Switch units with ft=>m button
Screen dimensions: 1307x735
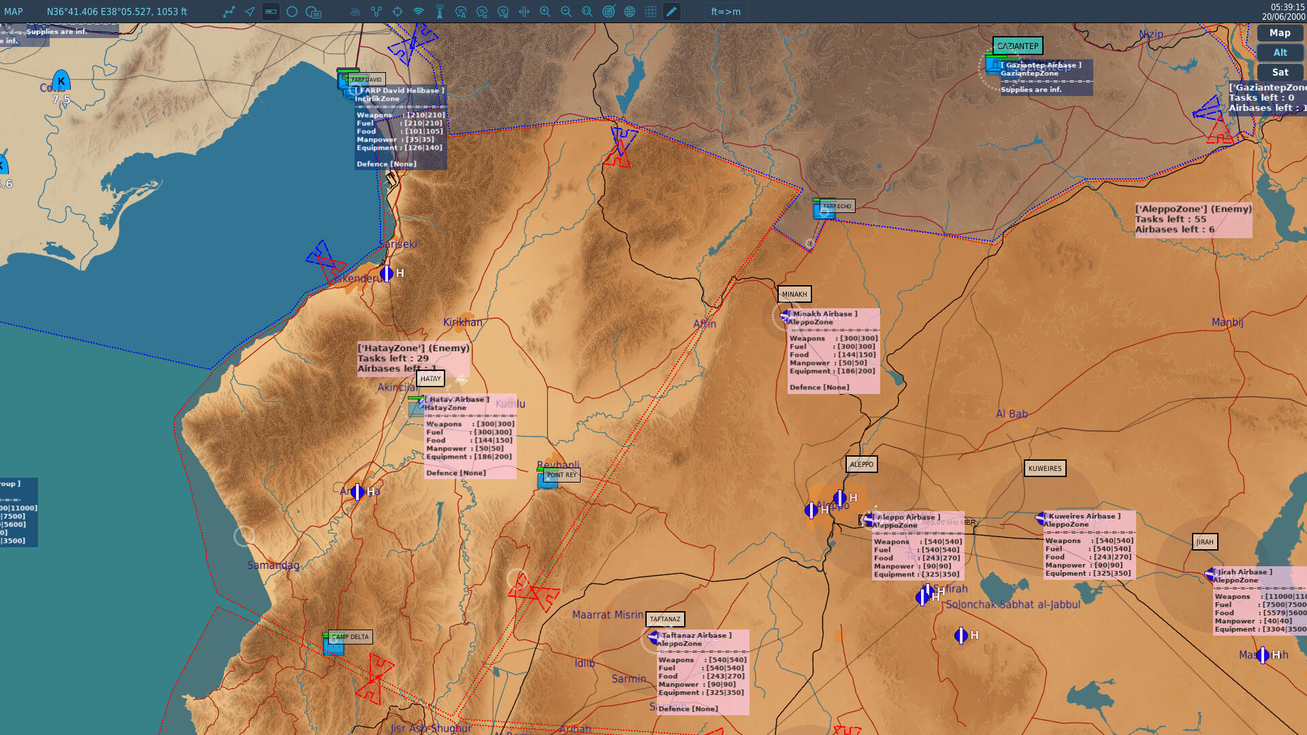click(726, 12)
